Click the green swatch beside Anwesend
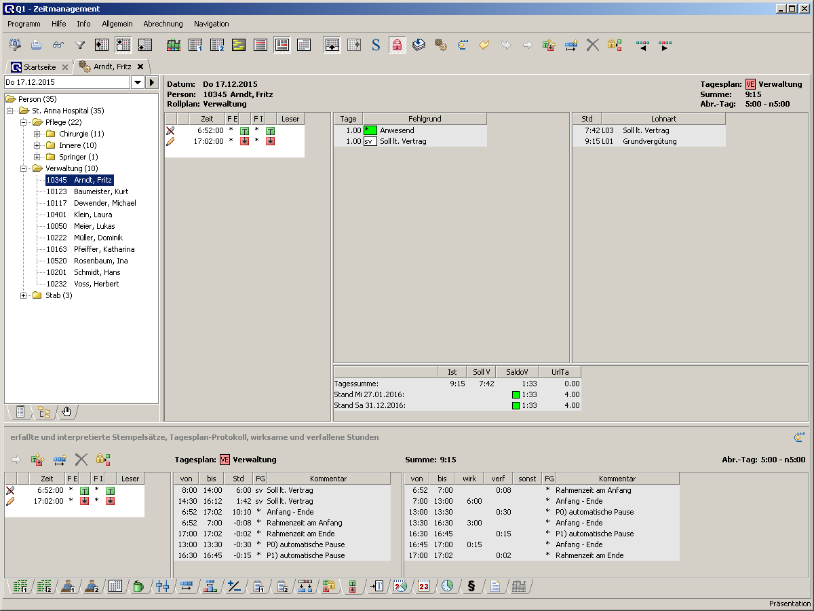The height and width of the screenshot is (611, 814). point(370,130)
